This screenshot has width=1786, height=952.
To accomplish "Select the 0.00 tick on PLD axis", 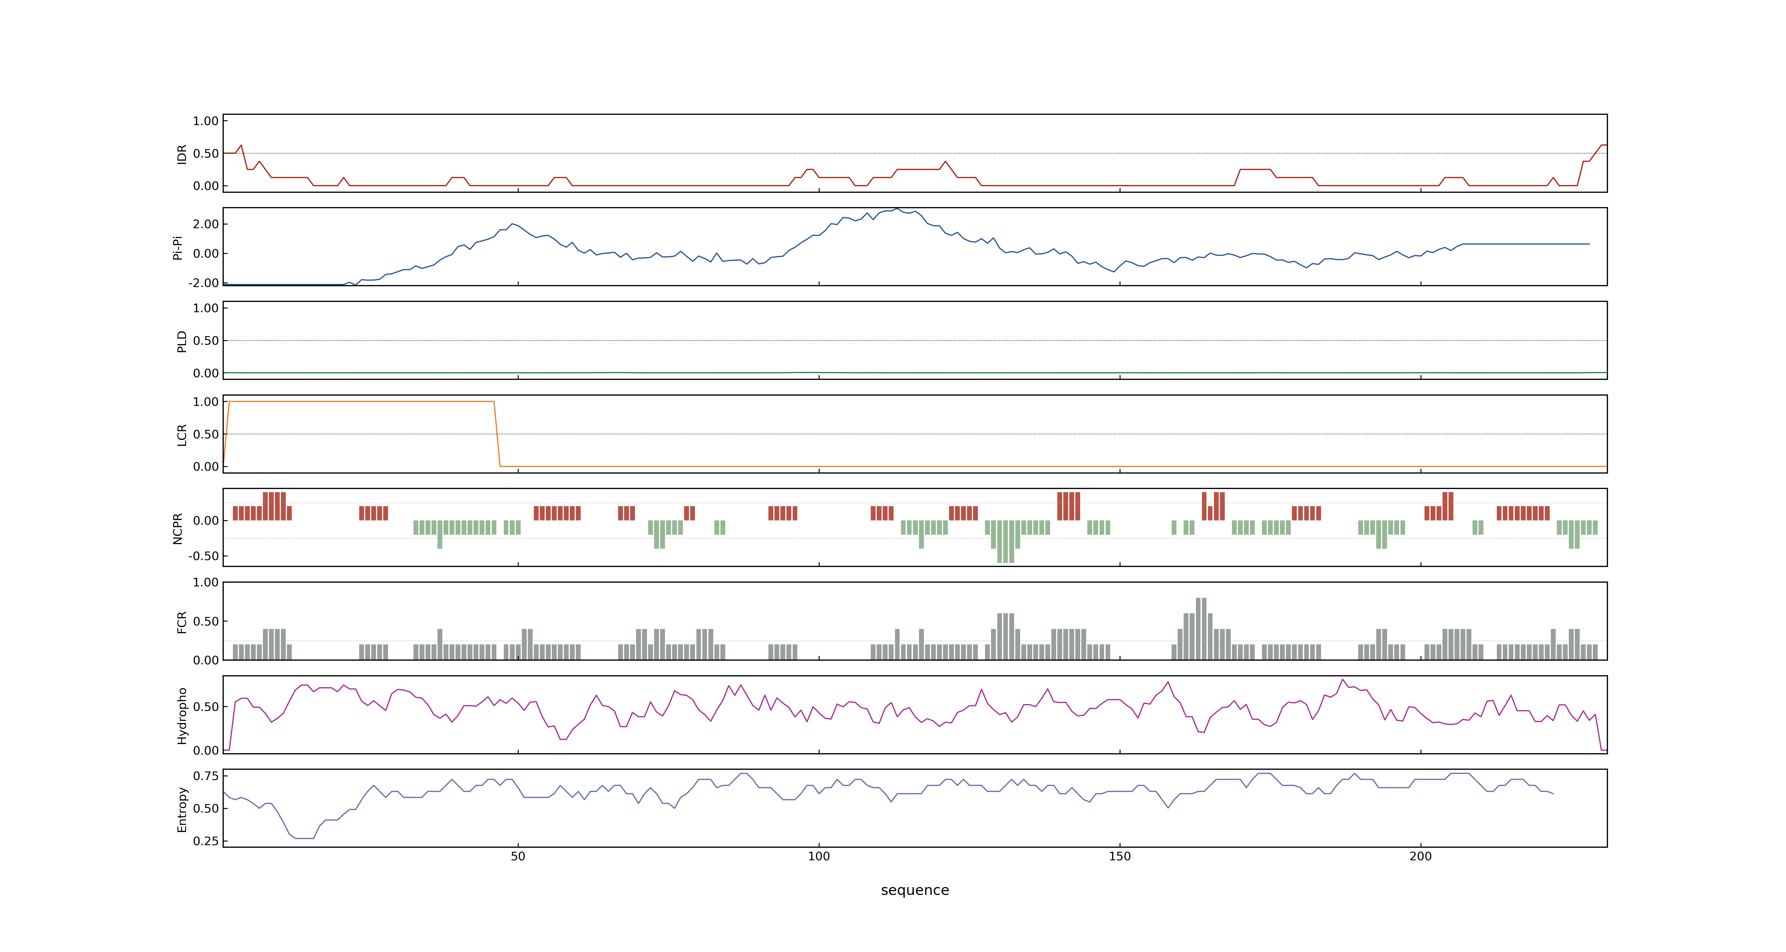I will pos(206,373).
